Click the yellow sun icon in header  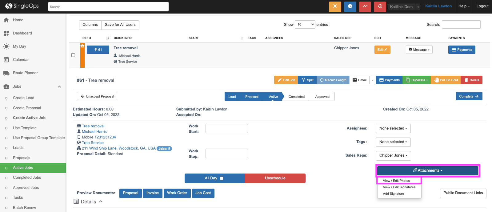335,6
